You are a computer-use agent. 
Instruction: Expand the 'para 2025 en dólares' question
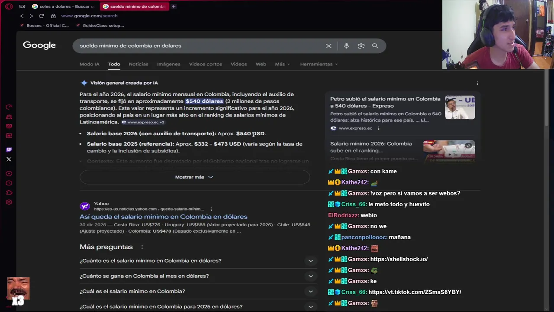coord(198,306)
